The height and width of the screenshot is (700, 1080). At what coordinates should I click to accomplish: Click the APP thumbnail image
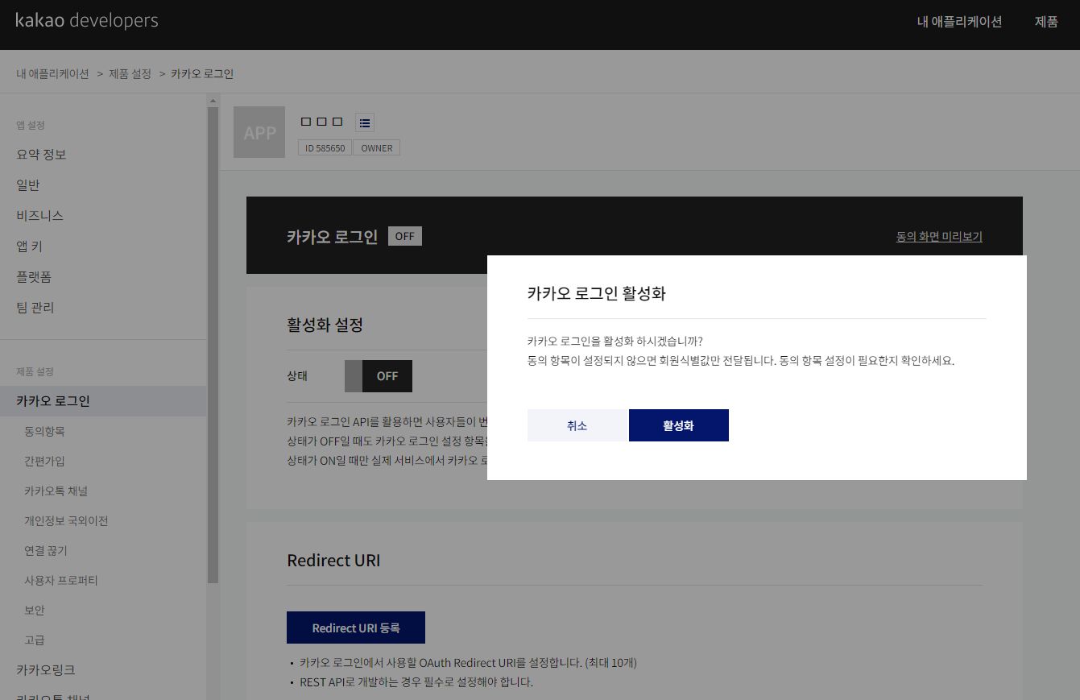pos(259,131)
